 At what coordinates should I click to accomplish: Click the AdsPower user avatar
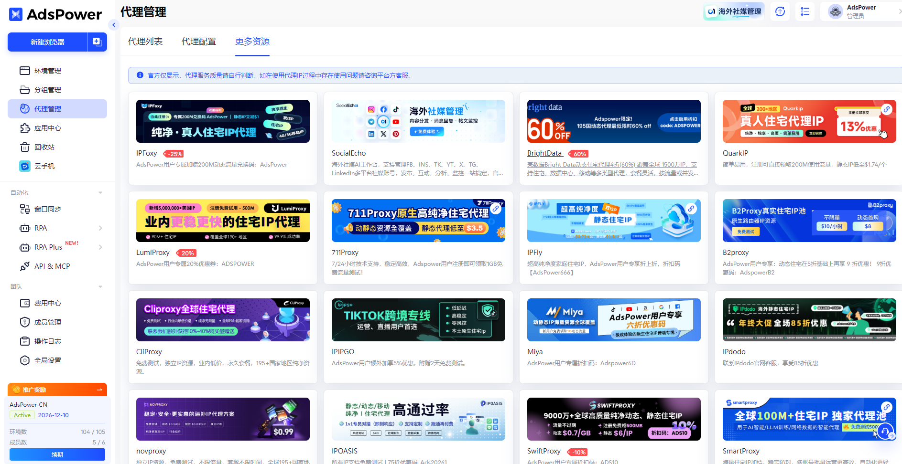pyautogui.click(x=835, y=11)
